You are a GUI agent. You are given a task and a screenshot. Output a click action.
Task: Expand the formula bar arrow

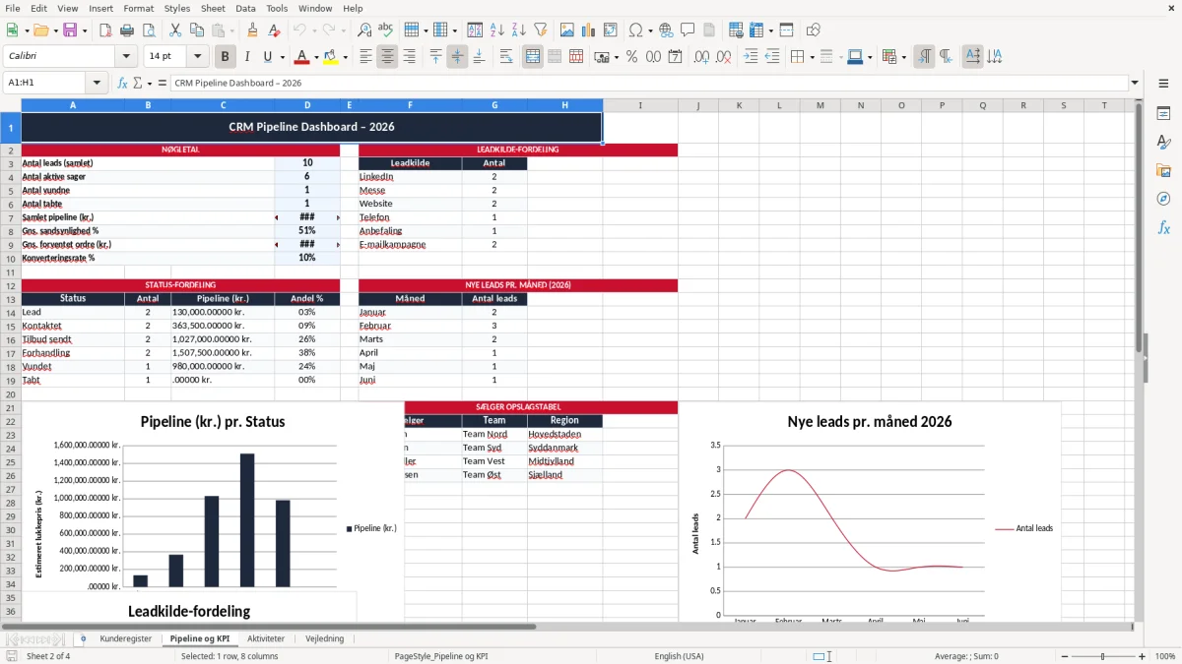(x=1135, y=83)
